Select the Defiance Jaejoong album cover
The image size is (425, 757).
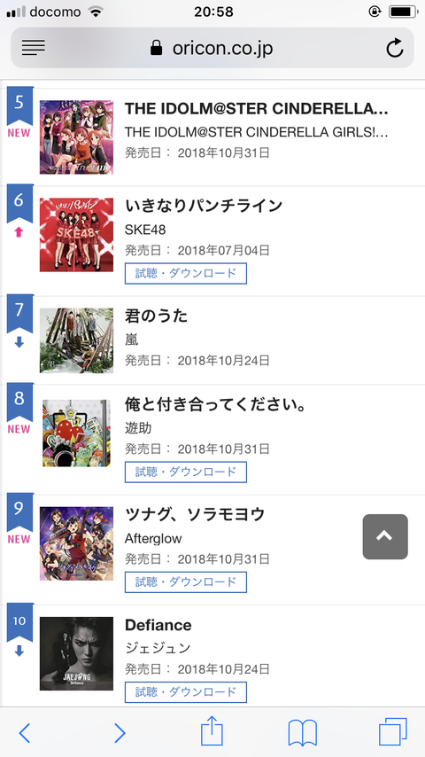coord(76,653)
